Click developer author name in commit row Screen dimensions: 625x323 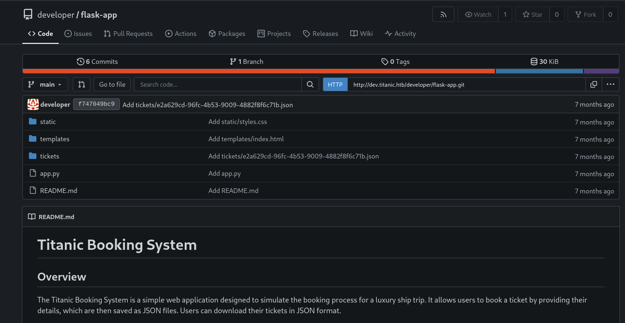tap(56, 104)
